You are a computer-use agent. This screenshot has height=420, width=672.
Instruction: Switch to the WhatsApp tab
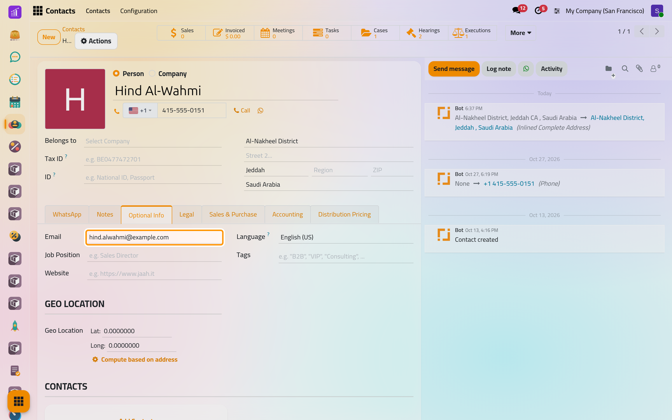[x=67, y=215]
